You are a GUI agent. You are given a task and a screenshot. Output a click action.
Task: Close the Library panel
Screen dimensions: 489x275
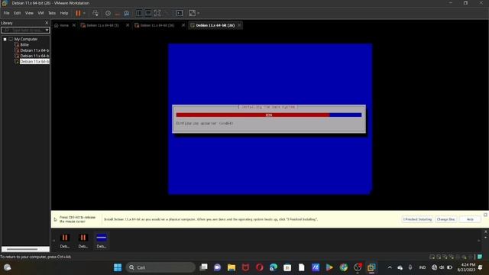point(47,23)
